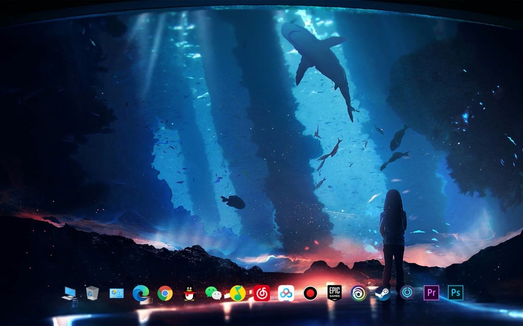Start WeChat
523x326 pixels.
pyautogui.click(x=213, y=293)
